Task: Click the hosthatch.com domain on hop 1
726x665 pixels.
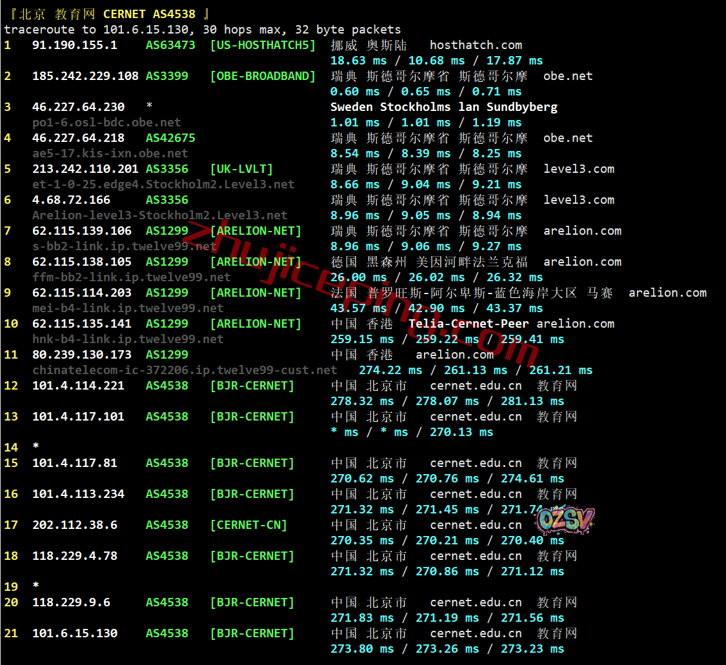Action: [x=476, y=45]
